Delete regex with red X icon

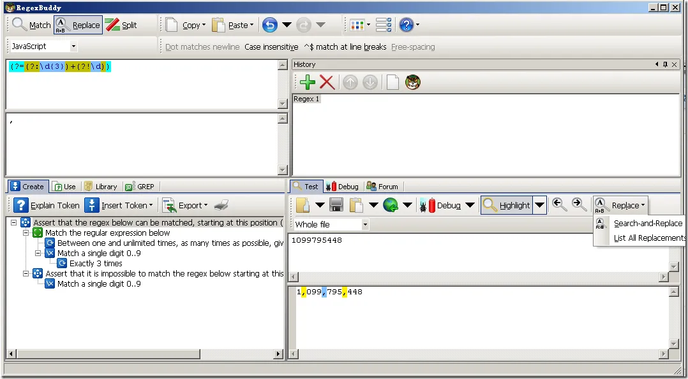(327, 82)
